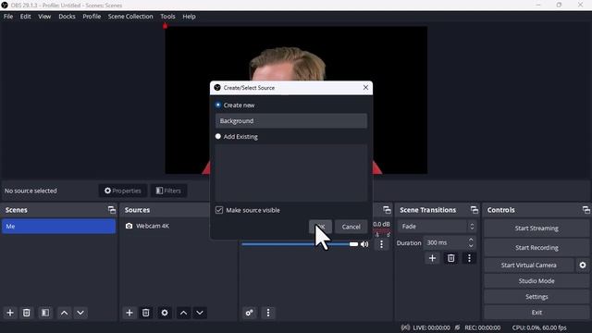Decrease Duration with the down stepper arrow
The image size is (592, 333).
click(x=471, y=246)
